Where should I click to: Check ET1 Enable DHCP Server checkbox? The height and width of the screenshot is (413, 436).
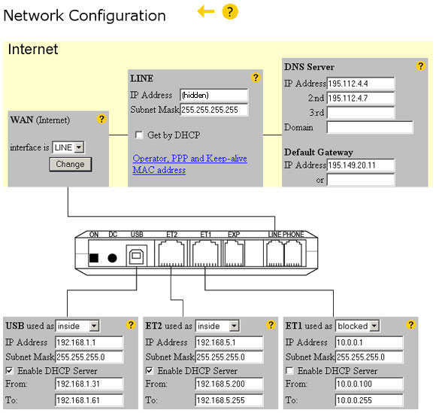[x=289, y=371]
